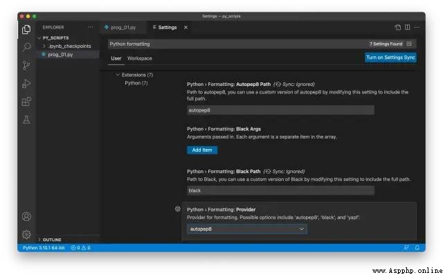Open editor more actions ellipsis

(x=417, y=27)
